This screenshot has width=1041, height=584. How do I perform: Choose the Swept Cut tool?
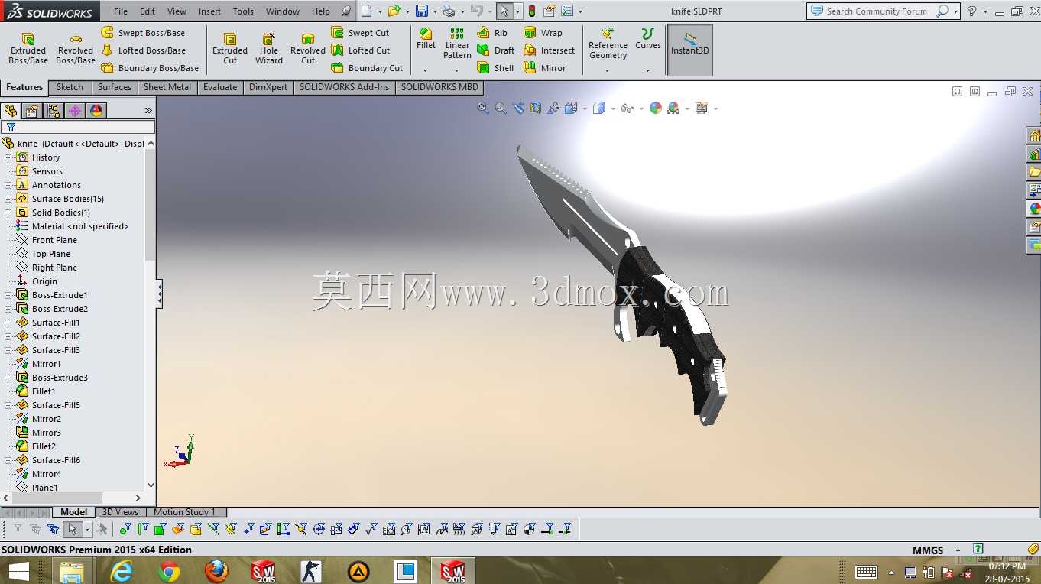[360, 33]
